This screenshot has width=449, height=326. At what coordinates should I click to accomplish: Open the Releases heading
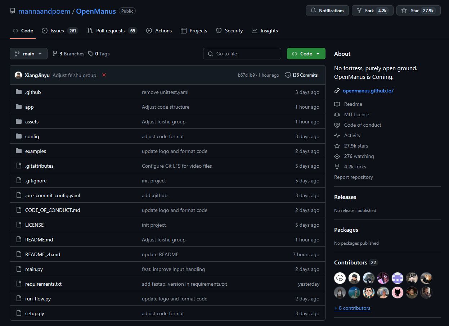click(x=345, y=197)
